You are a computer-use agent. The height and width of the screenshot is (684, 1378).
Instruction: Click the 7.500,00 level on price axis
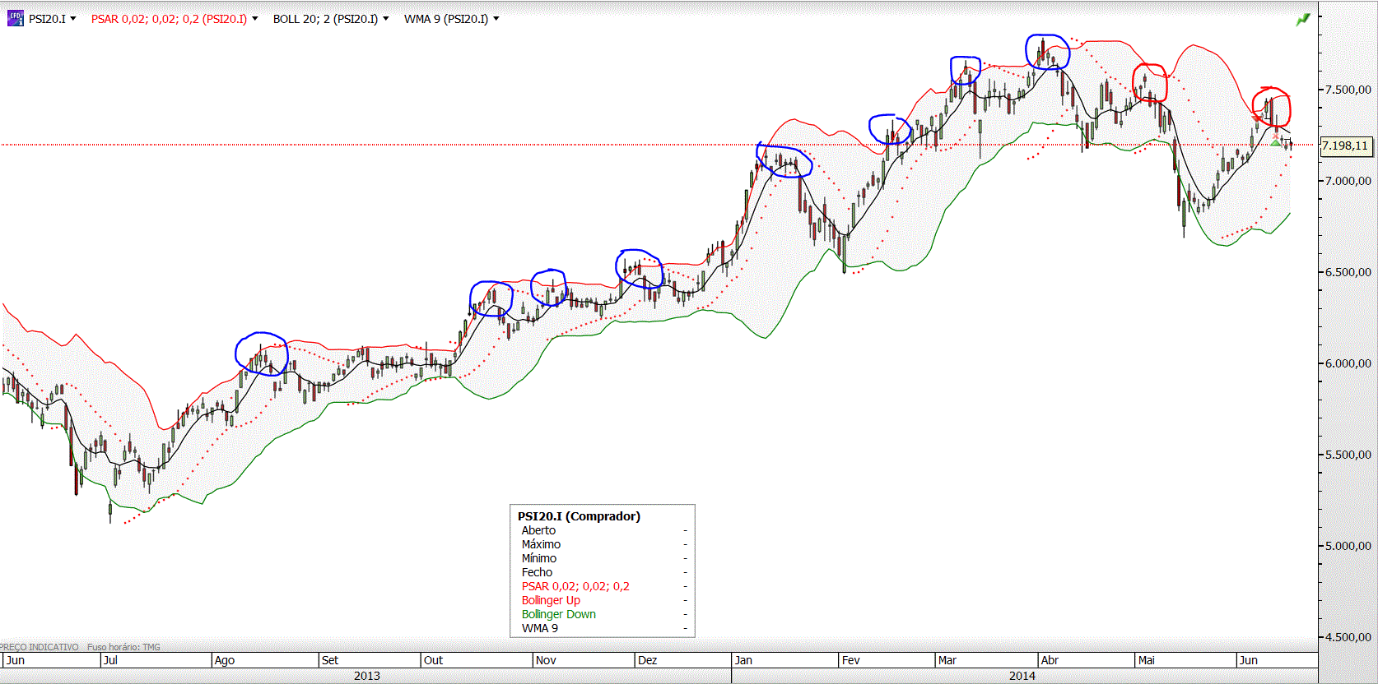pyautogui.click(x=1348, y=90)
